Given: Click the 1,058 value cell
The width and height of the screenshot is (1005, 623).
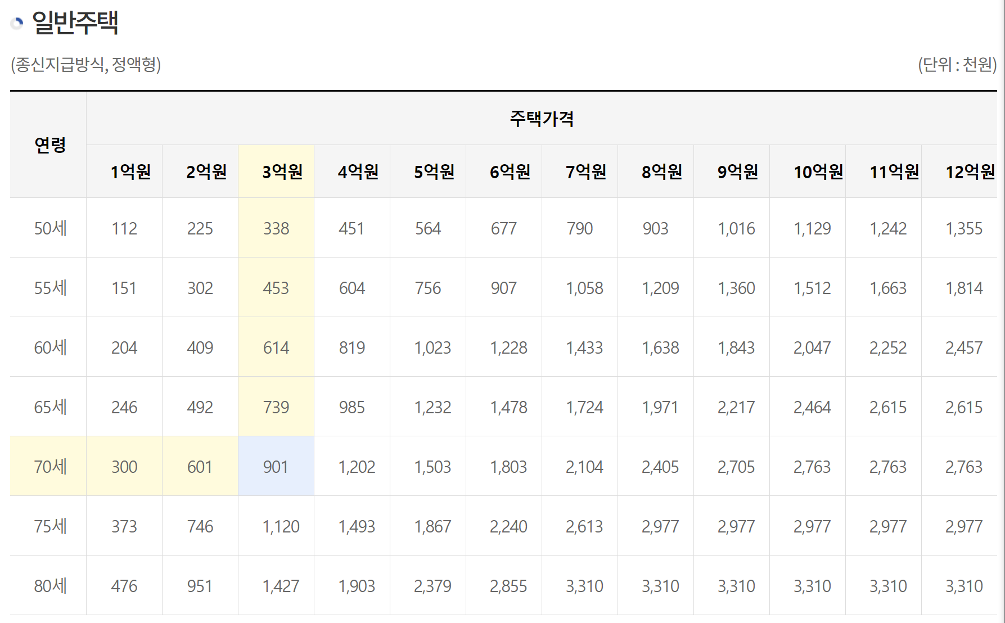Looking at the screenshot, I should pyautogui.click(x=580, y=287).
